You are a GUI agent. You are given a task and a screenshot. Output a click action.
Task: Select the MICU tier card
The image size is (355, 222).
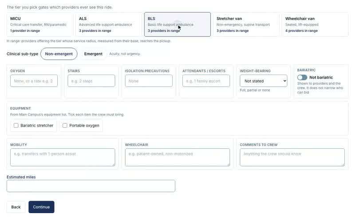pos(40,24)
